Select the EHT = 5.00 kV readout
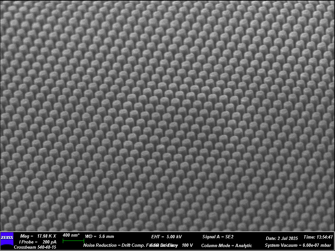This screenshot has height=251, width=335. click(x=167, y=237)
